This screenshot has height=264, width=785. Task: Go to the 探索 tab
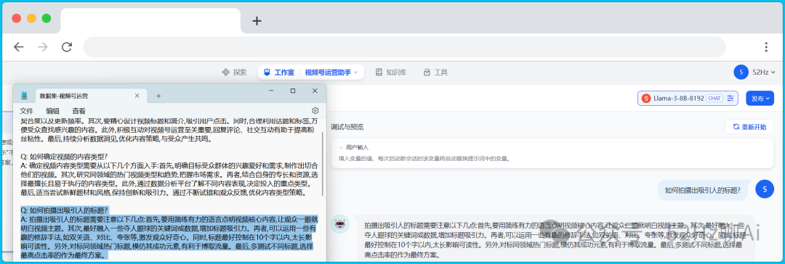coord(234,72)
